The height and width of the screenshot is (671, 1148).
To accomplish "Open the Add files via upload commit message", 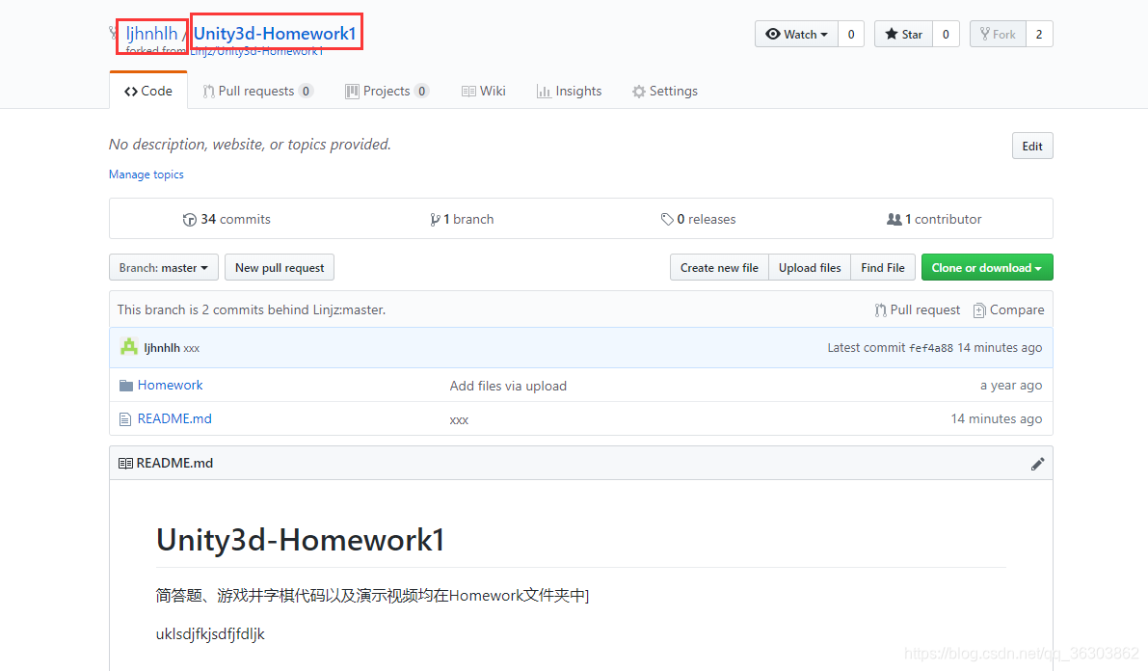I will point(508,386).
